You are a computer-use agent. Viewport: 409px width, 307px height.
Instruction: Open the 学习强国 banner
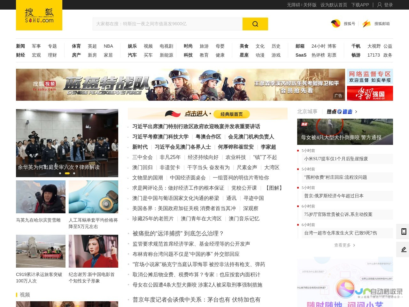click(370, 93)
